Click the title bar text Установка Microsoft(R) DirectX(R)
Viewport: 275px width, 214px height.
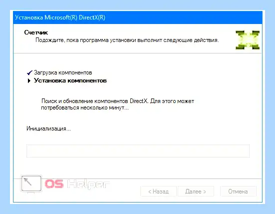tap(60, 17)
